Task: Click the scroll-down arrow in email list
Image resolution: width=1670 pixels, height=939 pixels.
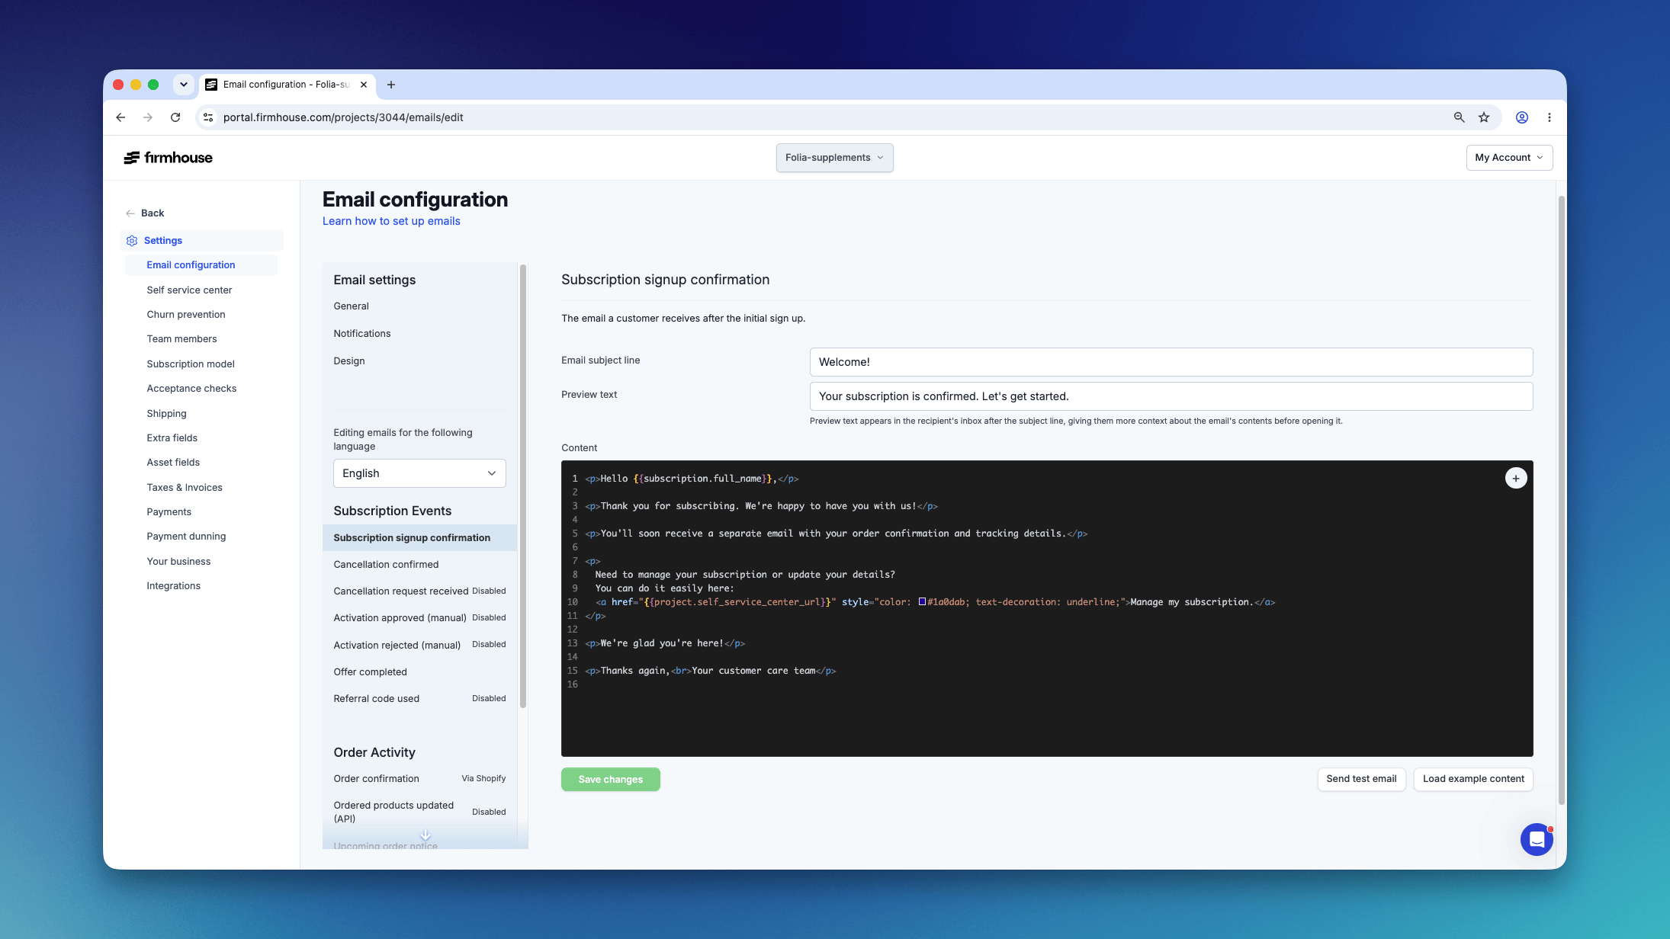Action: 426,835
